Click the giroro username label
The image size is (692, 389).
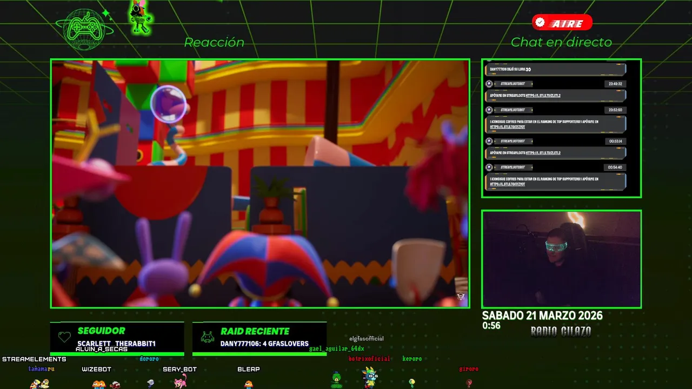(x=469, y=369)
